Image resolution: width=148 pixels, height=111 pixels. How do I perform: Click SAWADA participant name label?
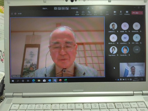click(112, 31)
